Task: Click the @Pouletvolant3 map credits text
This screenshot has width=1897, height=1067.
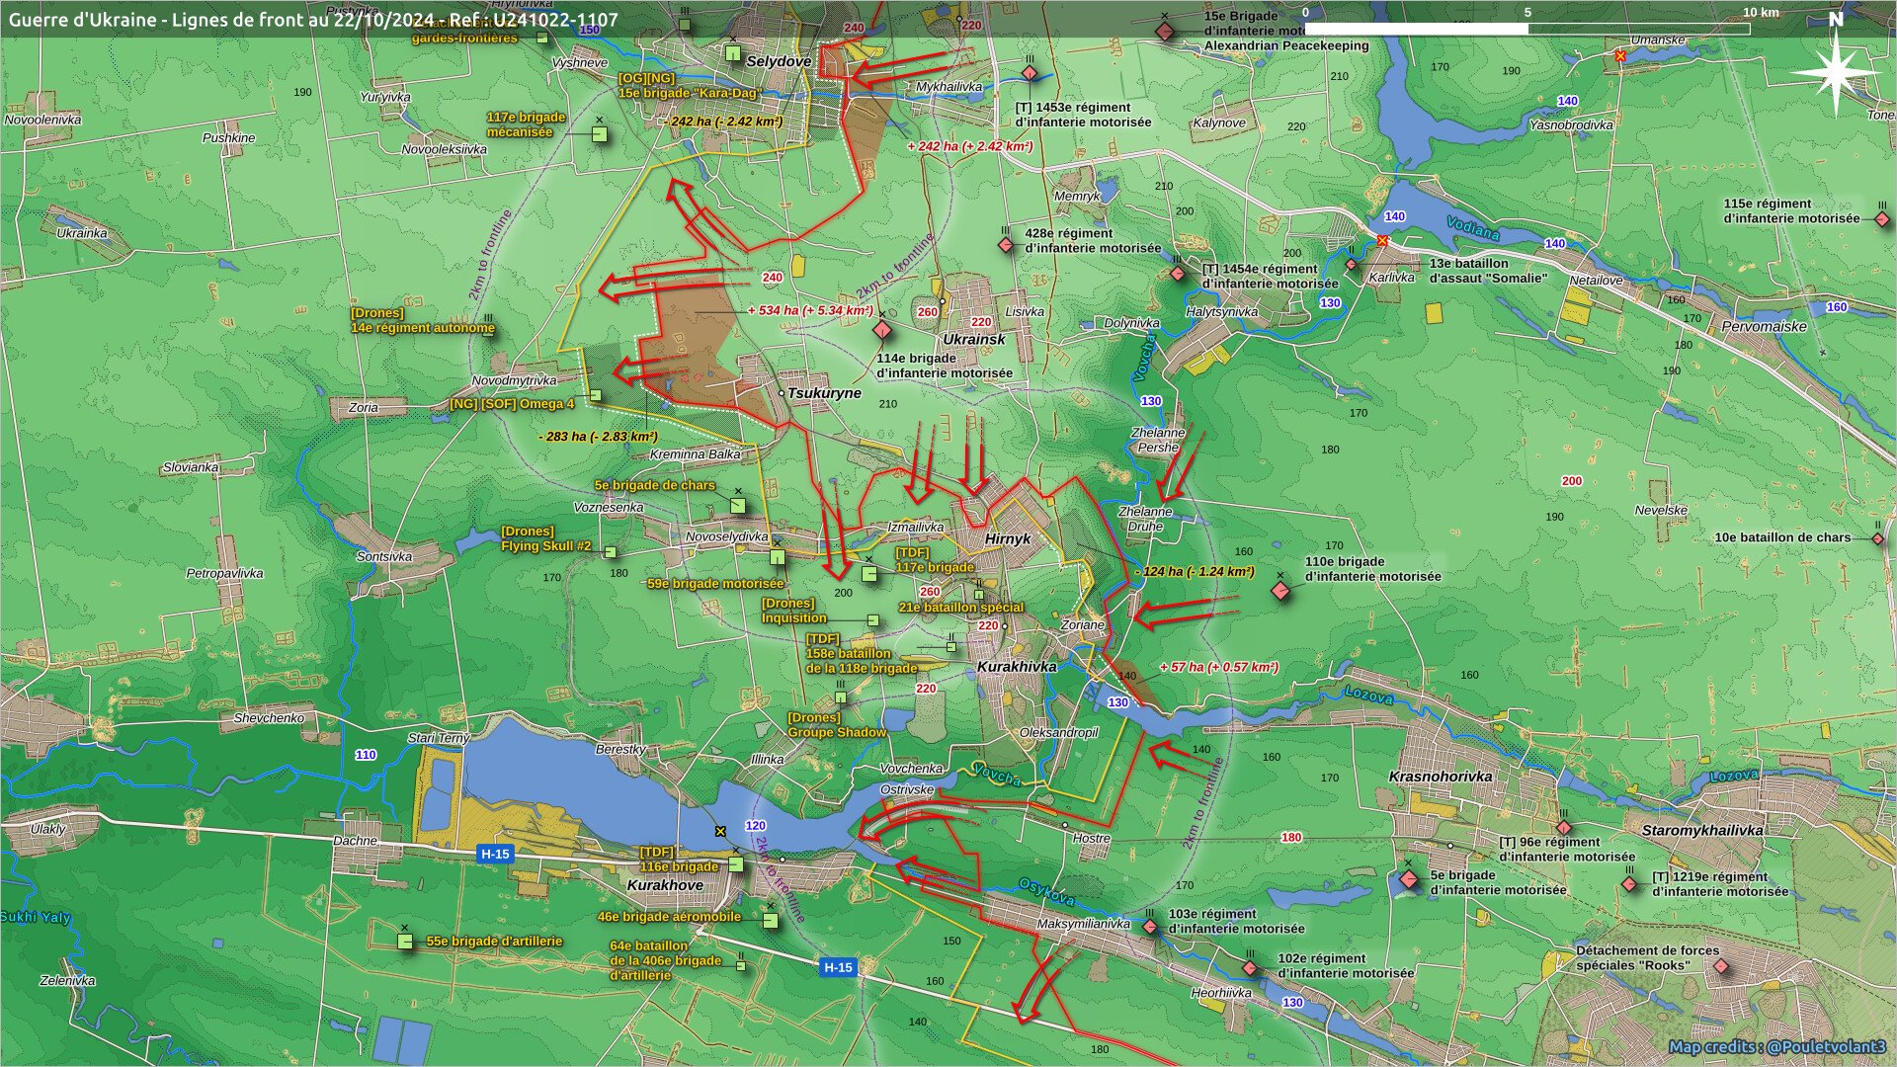Action: (1777, 1047)
